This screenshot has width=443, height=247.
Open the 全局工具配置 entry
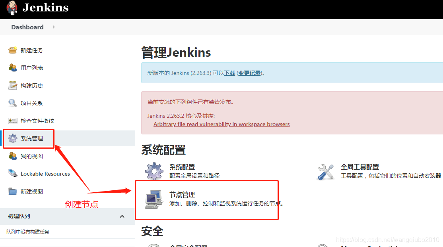coord(359,167)
